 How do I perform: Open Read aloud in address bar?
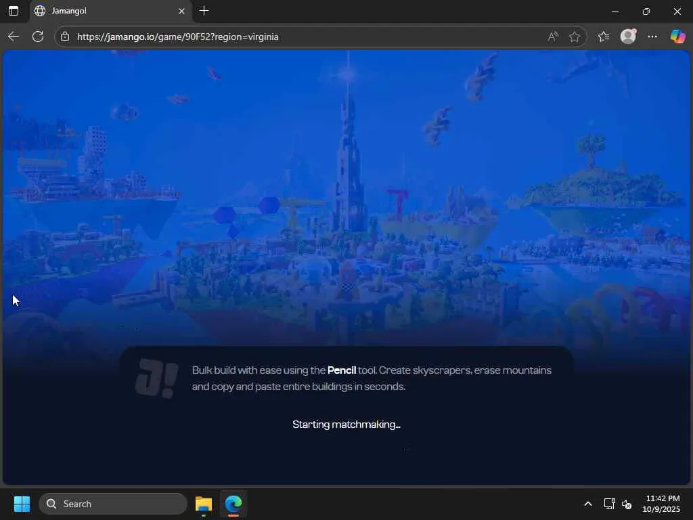[552, 37]
